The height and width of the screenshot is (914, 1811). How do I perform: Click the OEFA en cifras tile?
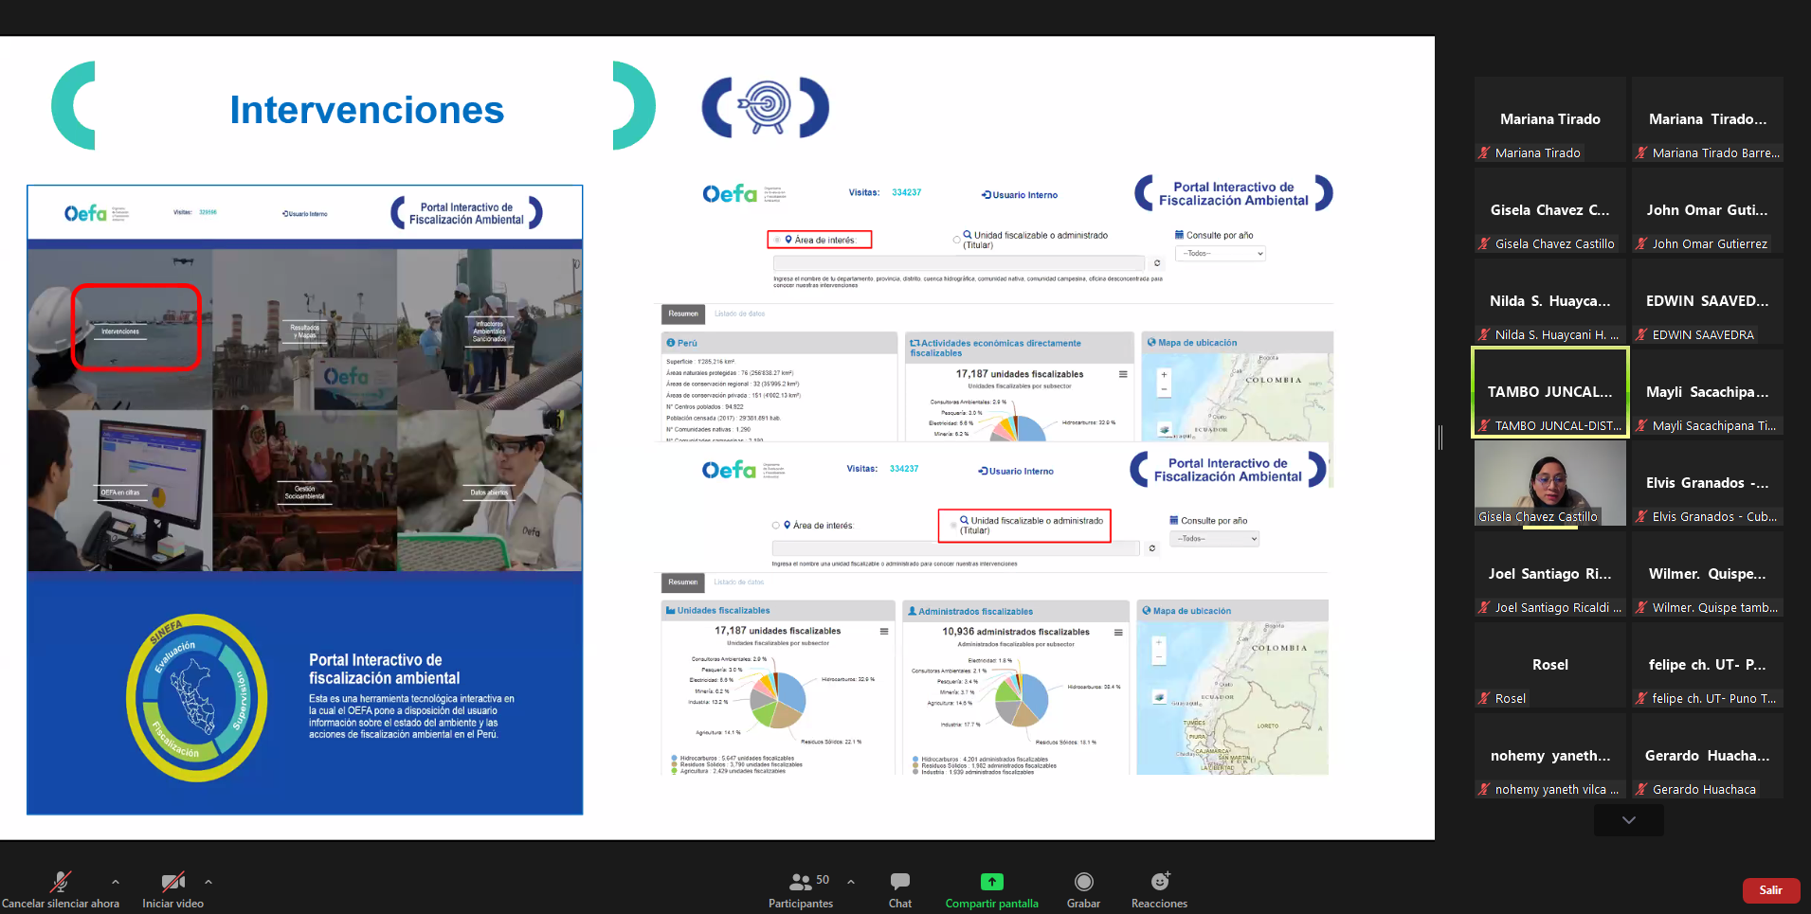point(119,492)
